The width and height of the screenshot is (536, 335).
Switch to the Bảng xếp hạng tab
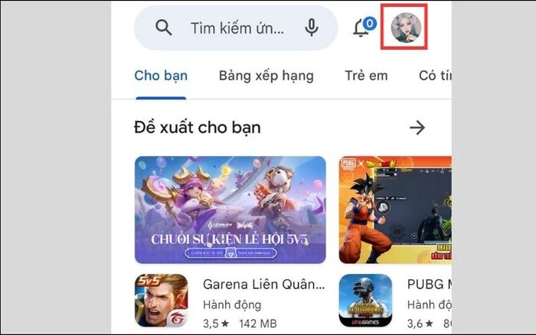click(266, 76)
